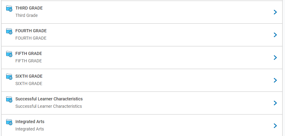Select the FIFTH GRADE bold title
Screen dimensions: 285x136
(29, 53)
